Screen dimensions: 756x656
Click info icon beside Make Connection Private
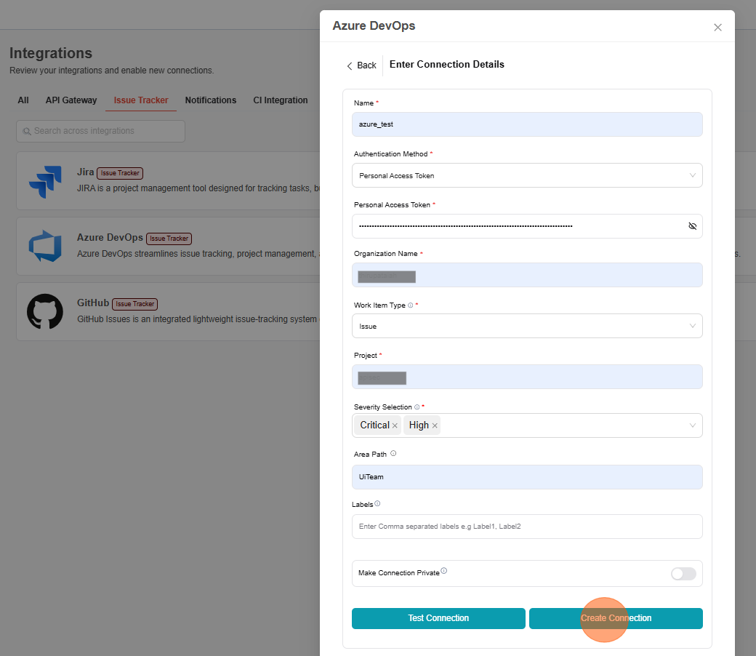[x=443, y=571]
